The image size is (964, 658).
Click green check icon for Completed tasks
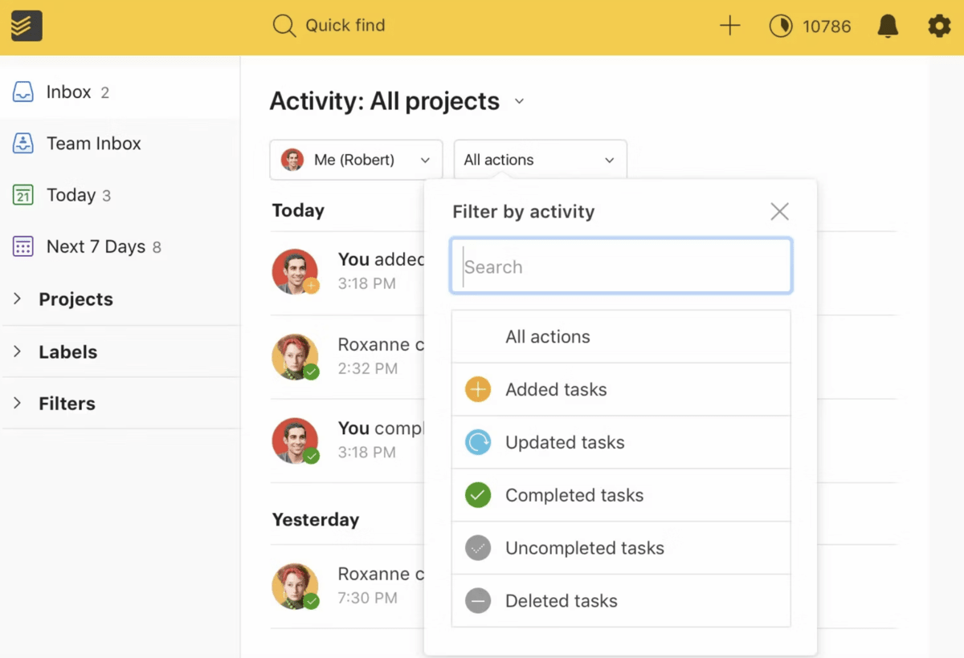click(x=478, y=495)
